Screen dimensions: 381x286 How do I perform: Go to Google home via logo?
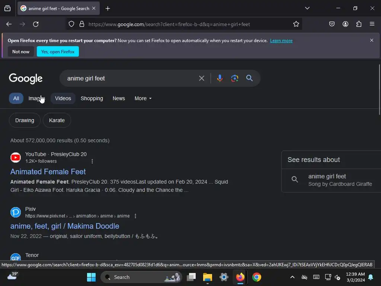click(x=26, y=78)
